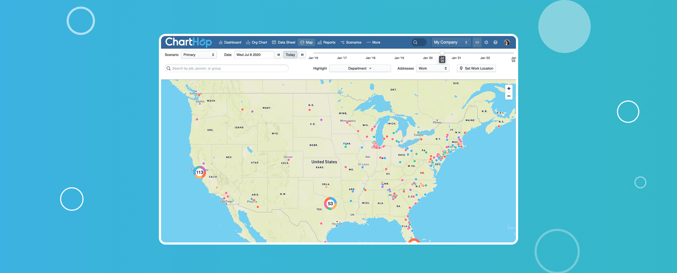The image size is (677, 273).
Task: Click the ChartHop logo
Action: [188, 42]
